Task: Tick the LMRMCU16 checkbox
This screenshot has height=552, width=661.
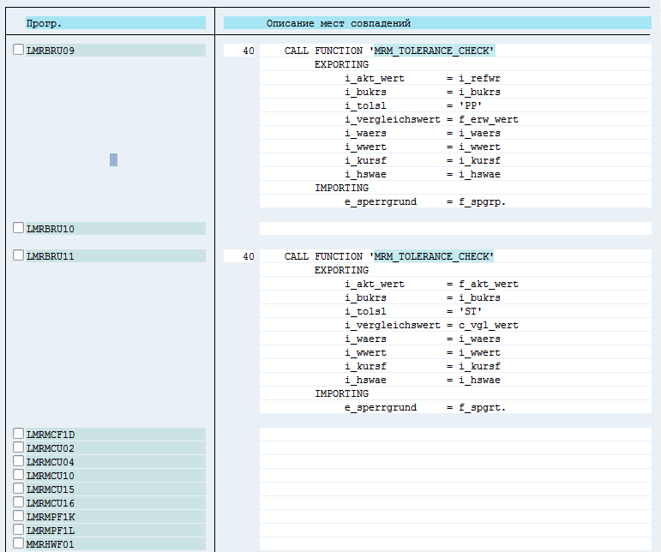Action: 19,503
